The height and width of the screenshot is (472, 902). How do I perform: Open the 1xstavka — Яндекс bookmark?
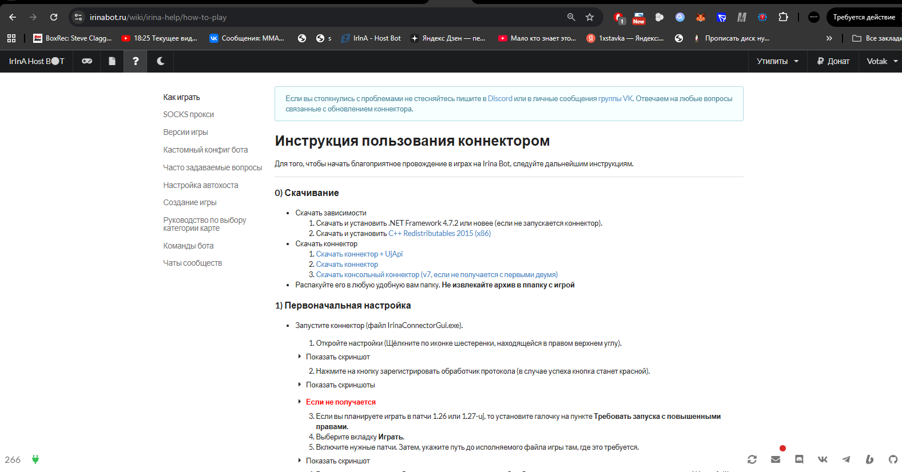click(625, 38)
